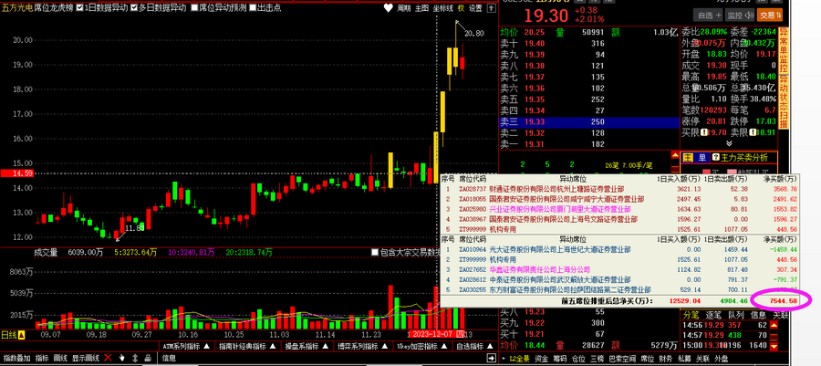The image size is (821, 366).
Task: Select the 三榜 bottom tab
Action: pyautogui.click(x=597, y=359)
